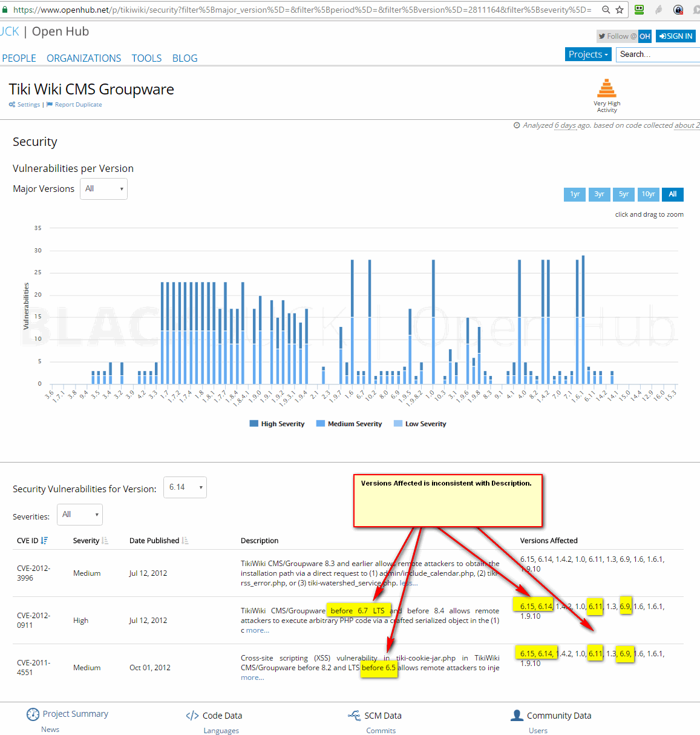This screenshot has height=735, width=700.
Task: Open the TOOLS menu item
Action: (x=146, y=58)
